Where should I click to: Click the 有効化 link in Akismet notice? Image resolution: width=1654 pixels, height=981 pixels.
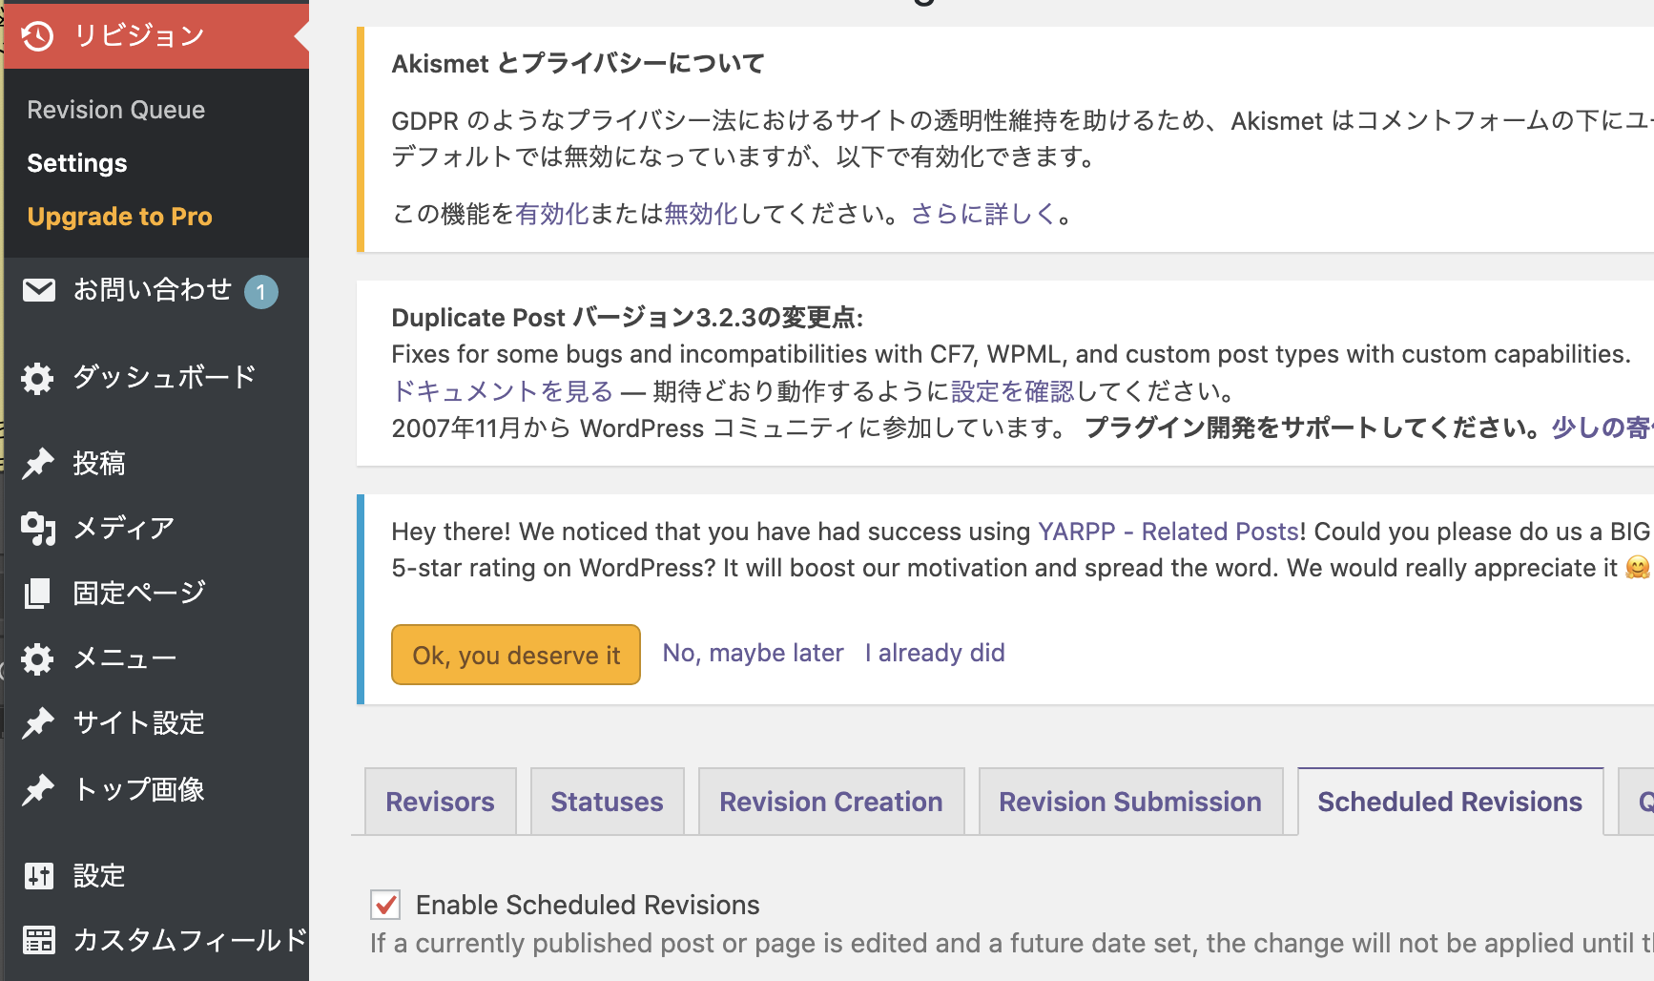552,214
